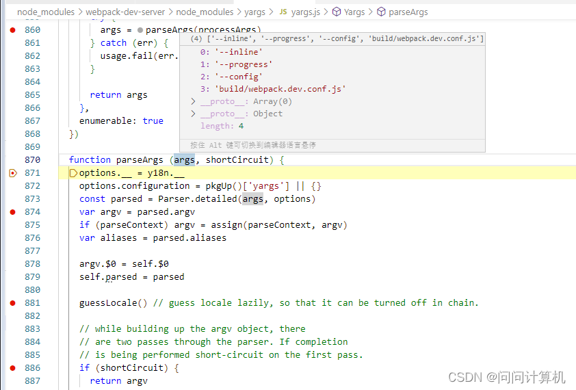576x390 pixels.
Task: Click the JS file icon in breadcrumb
Action: [x=283, y=12]
